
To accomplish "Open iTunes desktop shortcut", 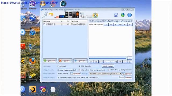I will 33,33.
